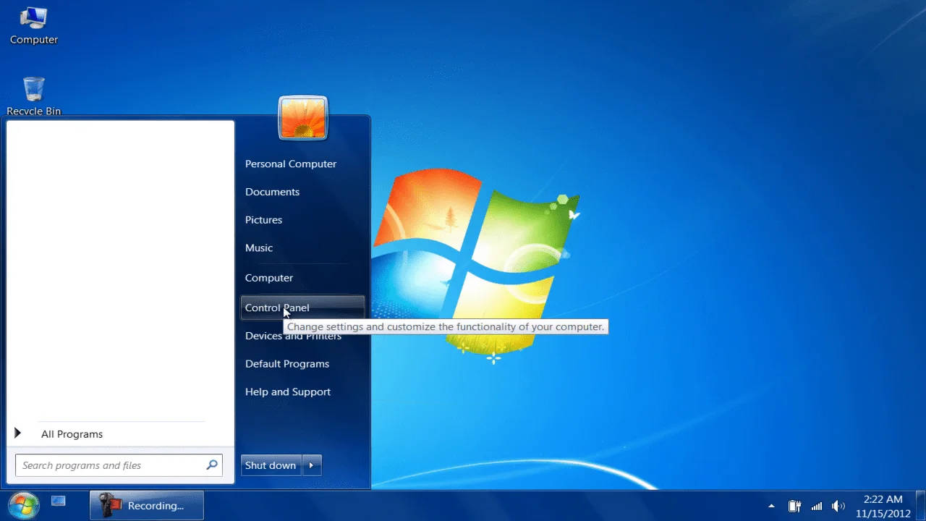Open Devices and Printers
Viewport: 926px width, 521px height.
[302, 336]
